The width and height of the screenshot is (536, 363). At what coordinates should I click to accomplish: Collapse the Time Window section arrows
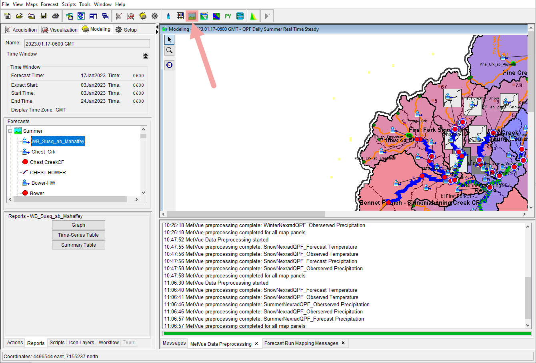point(146,56)
